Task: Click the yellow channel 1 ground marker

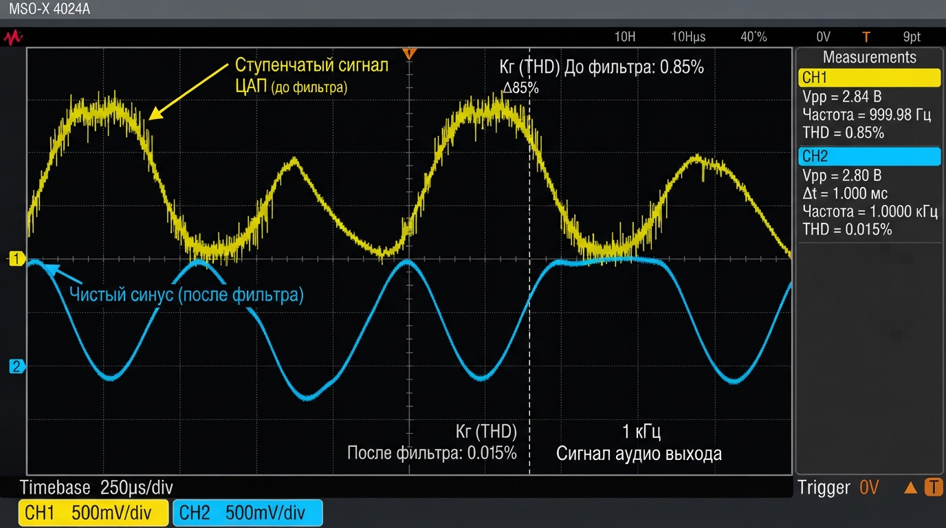Action: [x=16, y=259]
